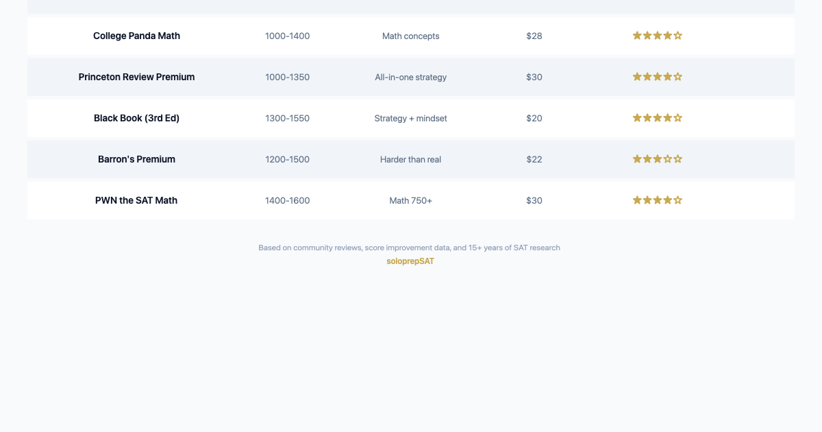Click the Barron's Premium book name
The image size is (822, 432).
tap(136, 159)
